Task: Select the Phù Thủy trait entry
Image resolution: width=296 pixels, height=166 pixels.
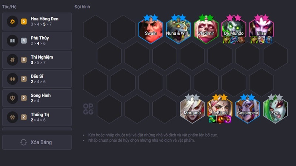Action: pos(37,41)
